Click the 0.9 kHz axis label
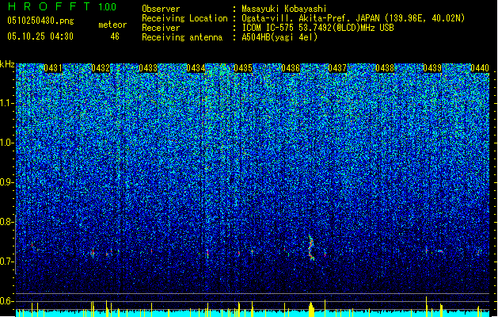This screenshot has width=498, height=317. (x=7, y=182)
